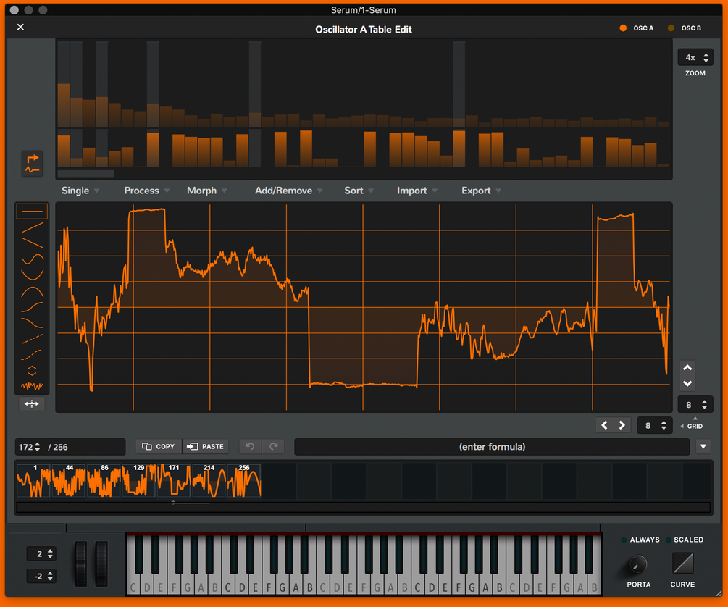Select the rising S-curve draw shape
This screenshot has width=728, height=607.
(x=32, y=307)
